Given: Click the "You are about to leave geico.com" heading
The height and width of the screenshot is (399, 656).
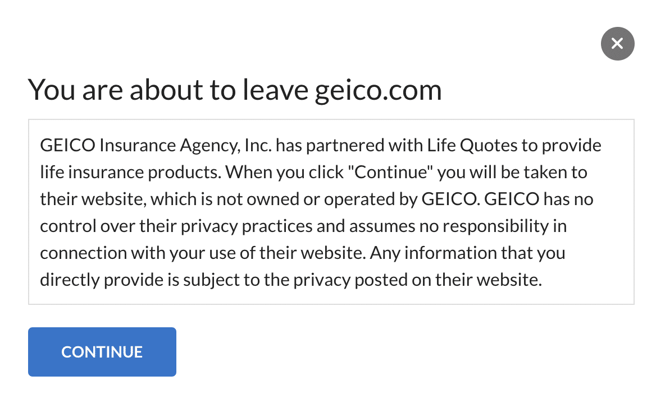Looking at the screenshot, I should [235, 90].
